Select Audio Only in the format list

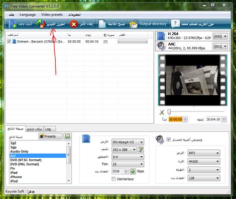[x=38, y=151]
